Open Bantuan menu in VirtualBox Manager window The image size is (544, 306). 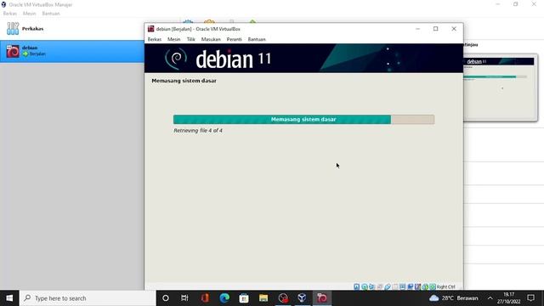click(x=51, y=14)
